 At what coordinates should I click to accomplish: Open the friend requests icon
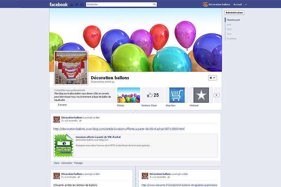(x=72, y=5)
